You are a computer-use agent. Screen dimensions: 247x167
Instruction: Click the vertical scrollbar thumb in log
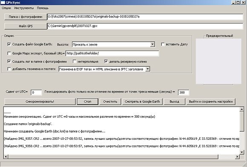[241, 121]
